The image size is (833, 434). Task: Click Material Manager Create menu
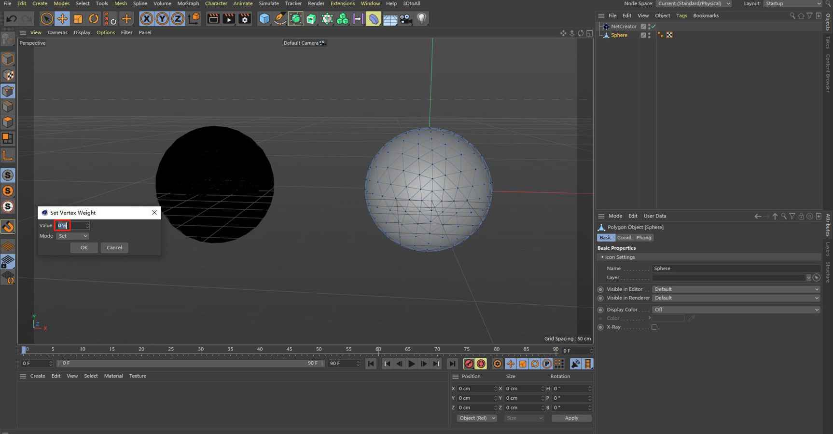click(x=38, y=376)
